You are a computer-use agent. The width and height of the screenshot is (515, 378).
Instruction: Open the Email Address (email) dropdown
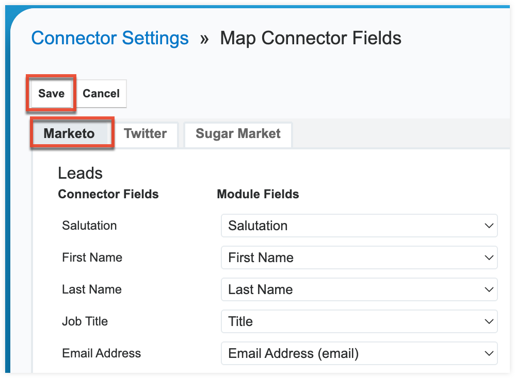point(359,353)
